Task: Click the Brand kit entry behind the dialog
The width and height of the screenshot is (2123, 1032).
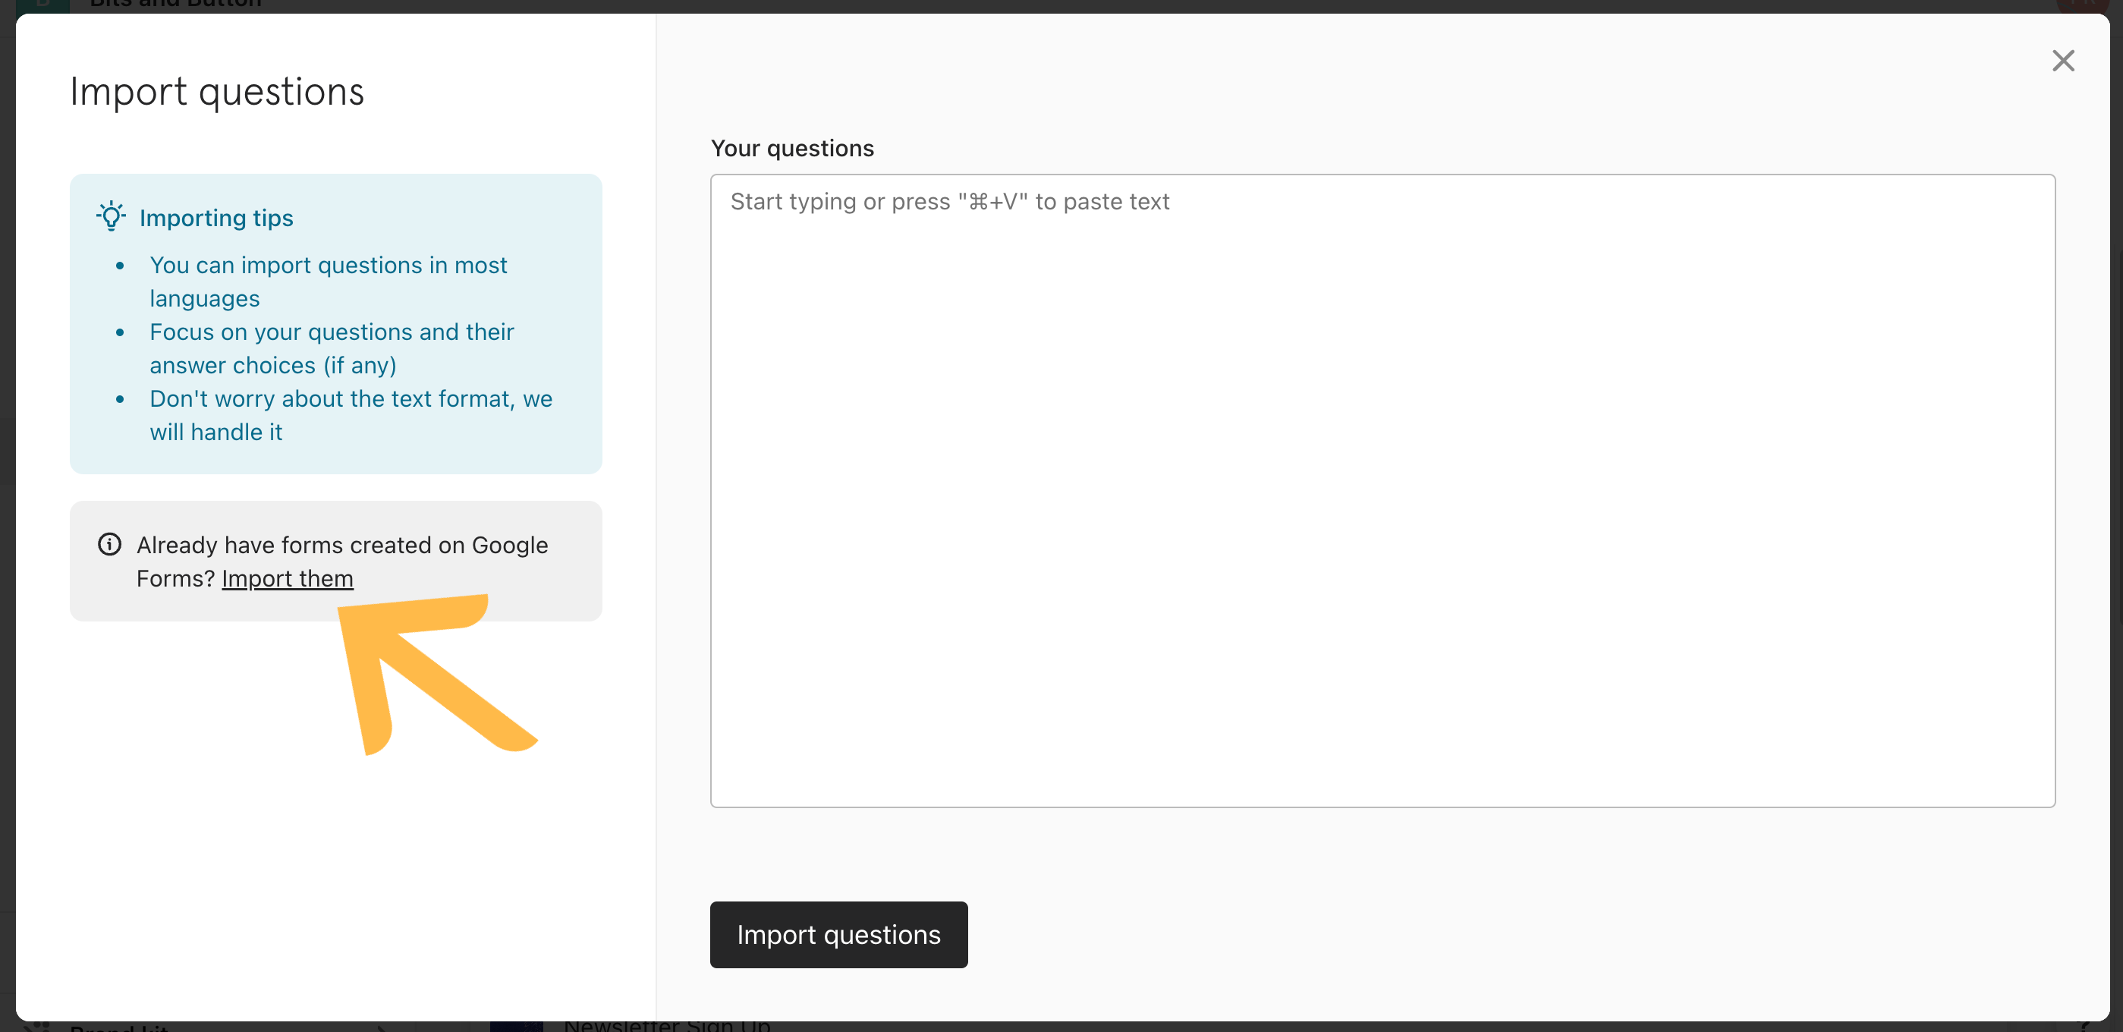Action: [x=118, y=1027]
